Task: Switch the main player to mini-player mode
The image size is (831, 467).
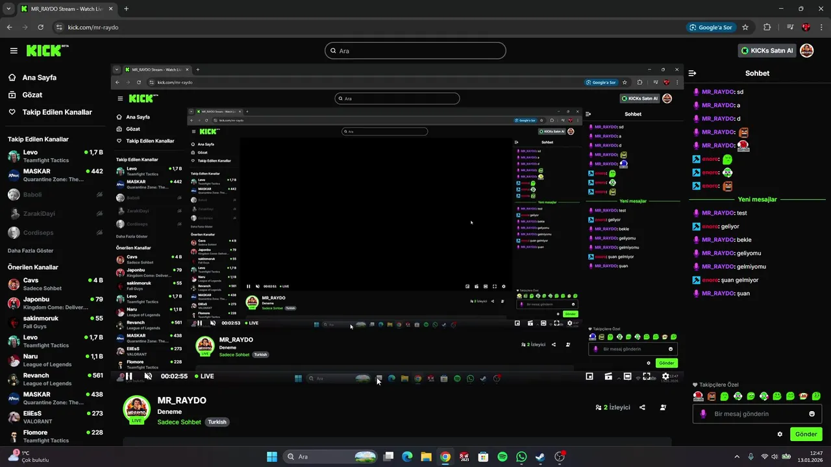Action: 589,376
